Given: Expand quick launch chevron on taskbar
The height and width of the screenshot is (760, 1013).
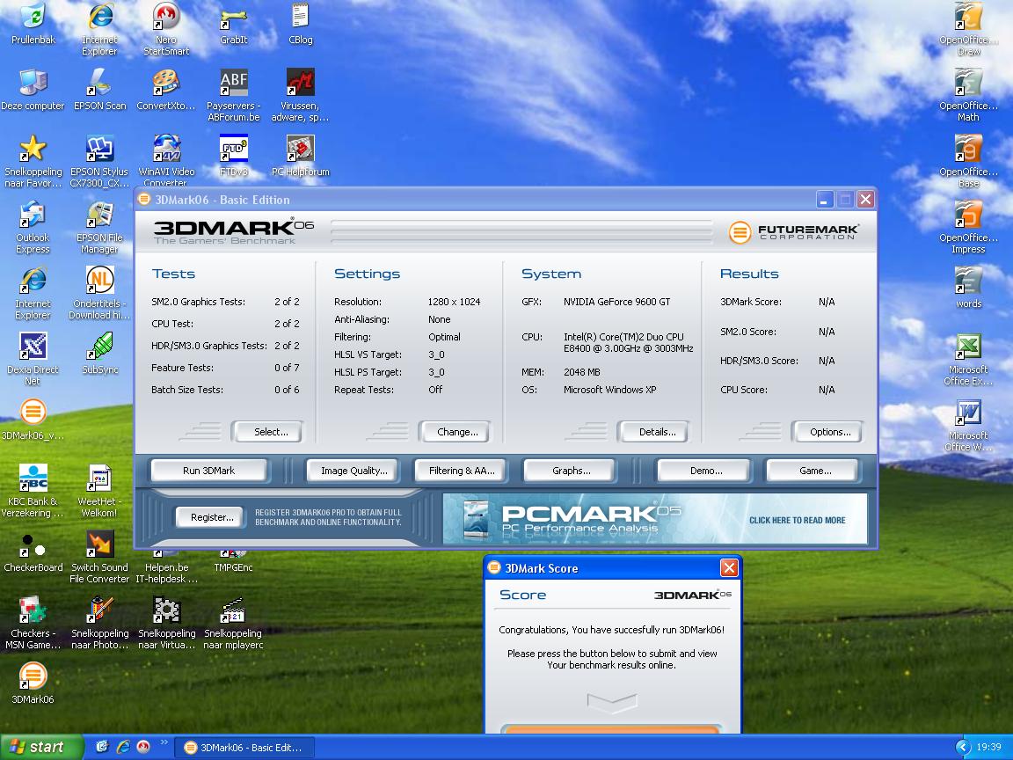Looking at the screenshot, I should point(164,742).
